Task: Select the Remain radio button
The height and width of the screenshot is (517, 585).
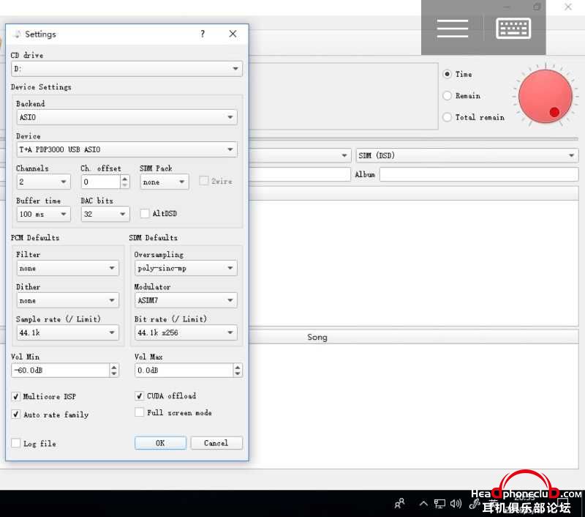Action: coord(447,96)
